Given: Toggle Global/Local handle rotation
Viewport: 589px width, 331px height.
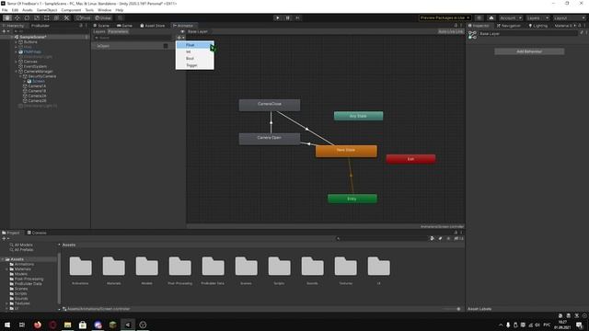Looking at the screenshot, I should click(102, 17).
